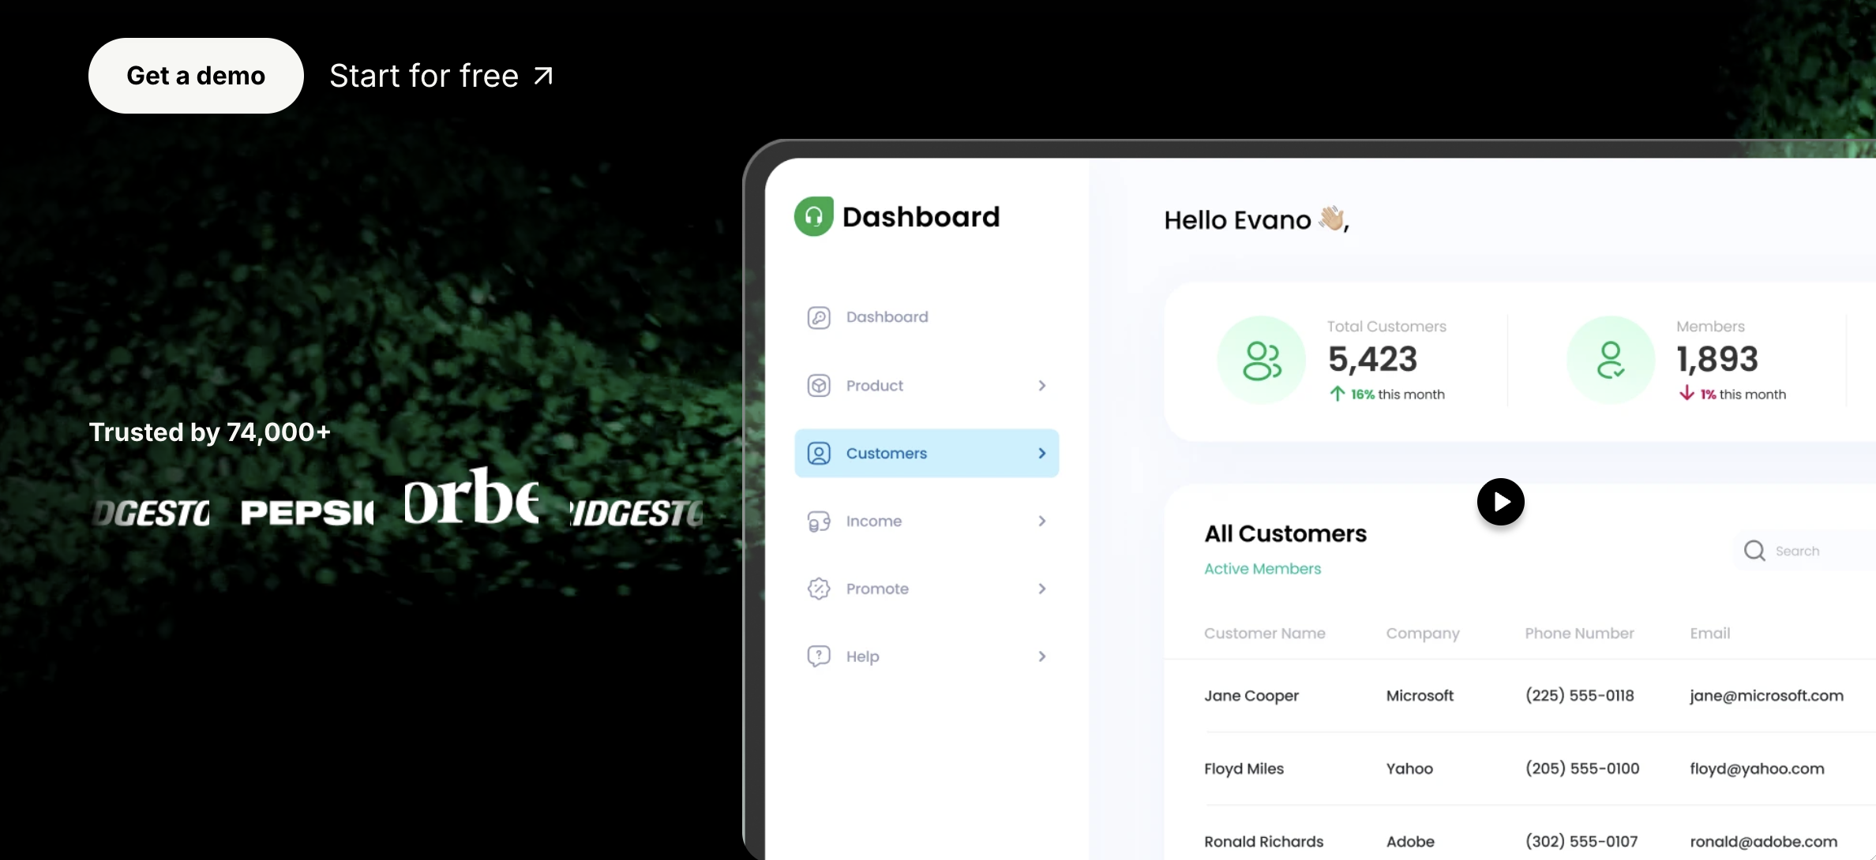Click the Email column header
This screenshot has height=860, width=1876.
[1709, 633]
